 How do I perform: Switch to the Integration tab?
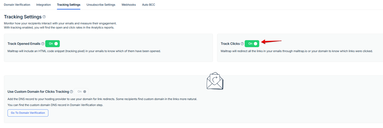(x=43, y=5)
